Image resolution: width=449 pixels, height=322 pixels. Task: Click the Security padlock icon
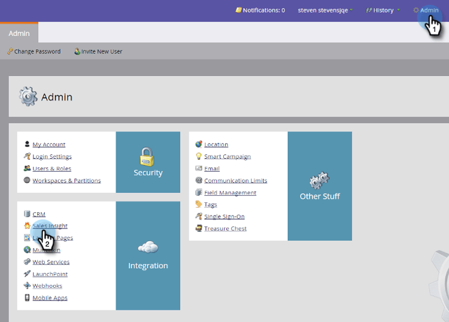coord(147,157)
